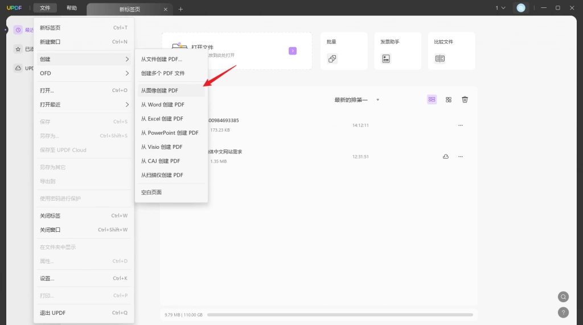Click the 14:12:11 timestamp

(x=360, y=126)
